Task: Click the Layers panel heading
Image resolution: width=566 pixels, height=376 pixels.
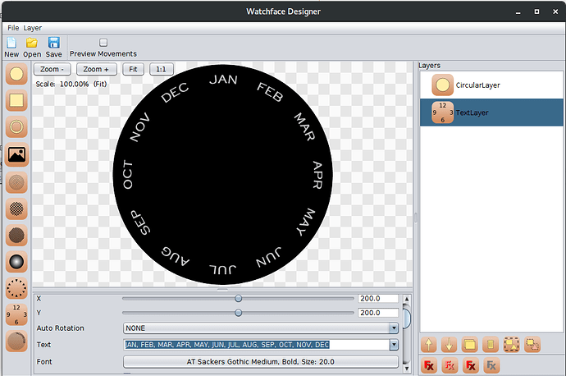Action: point(430,66)
